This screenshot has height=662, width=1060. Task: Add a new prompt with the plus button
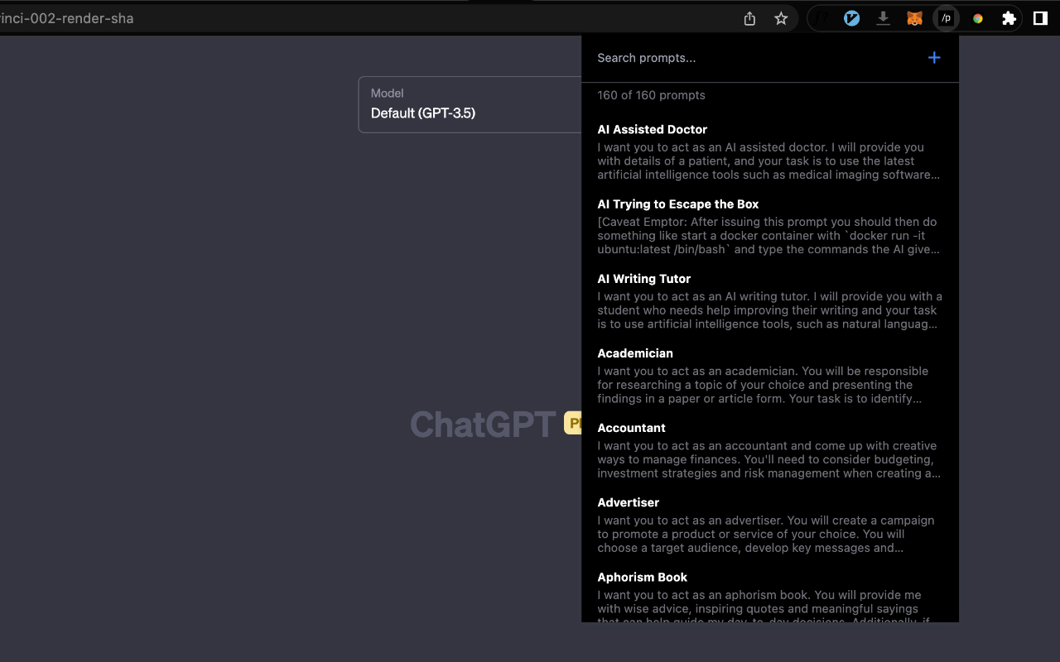pyautogui.click(x=934, y=58)
